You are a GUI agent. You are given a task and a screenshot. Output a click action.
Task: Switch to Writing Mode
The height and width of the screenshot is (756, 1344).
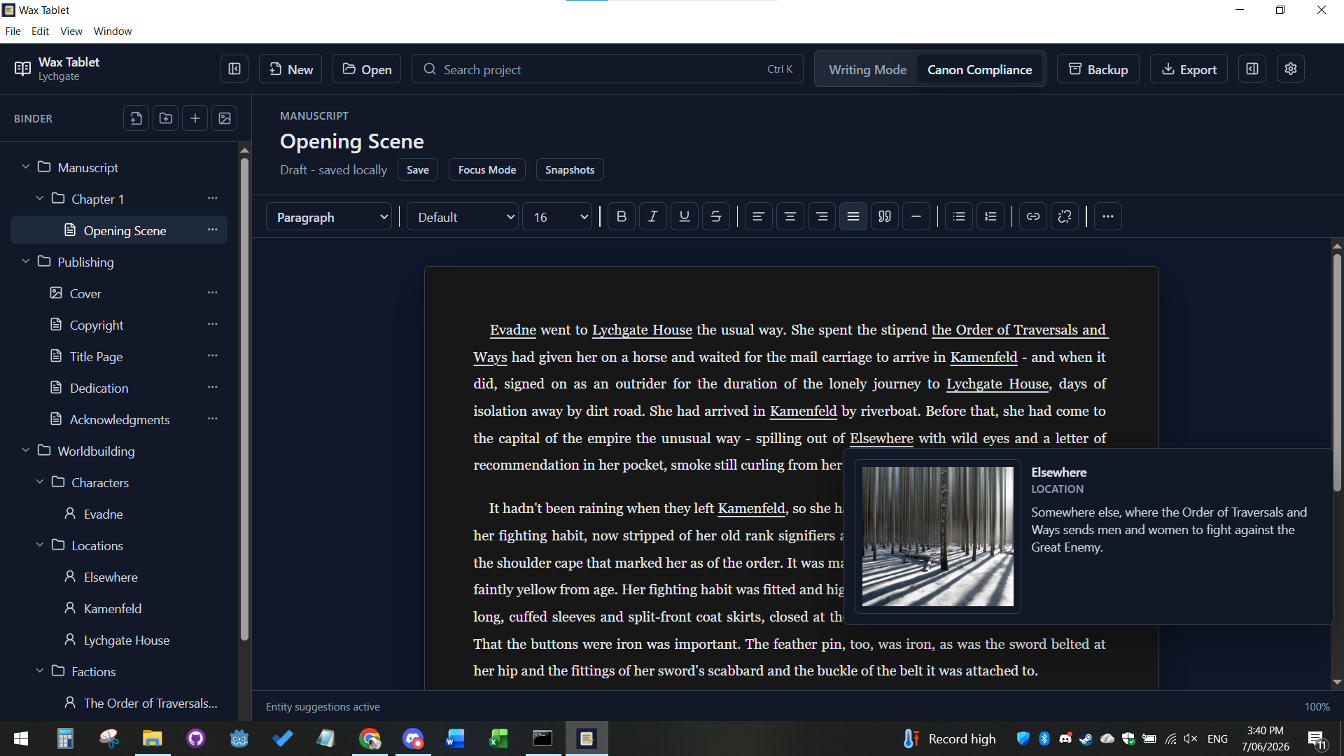[867, 69]
